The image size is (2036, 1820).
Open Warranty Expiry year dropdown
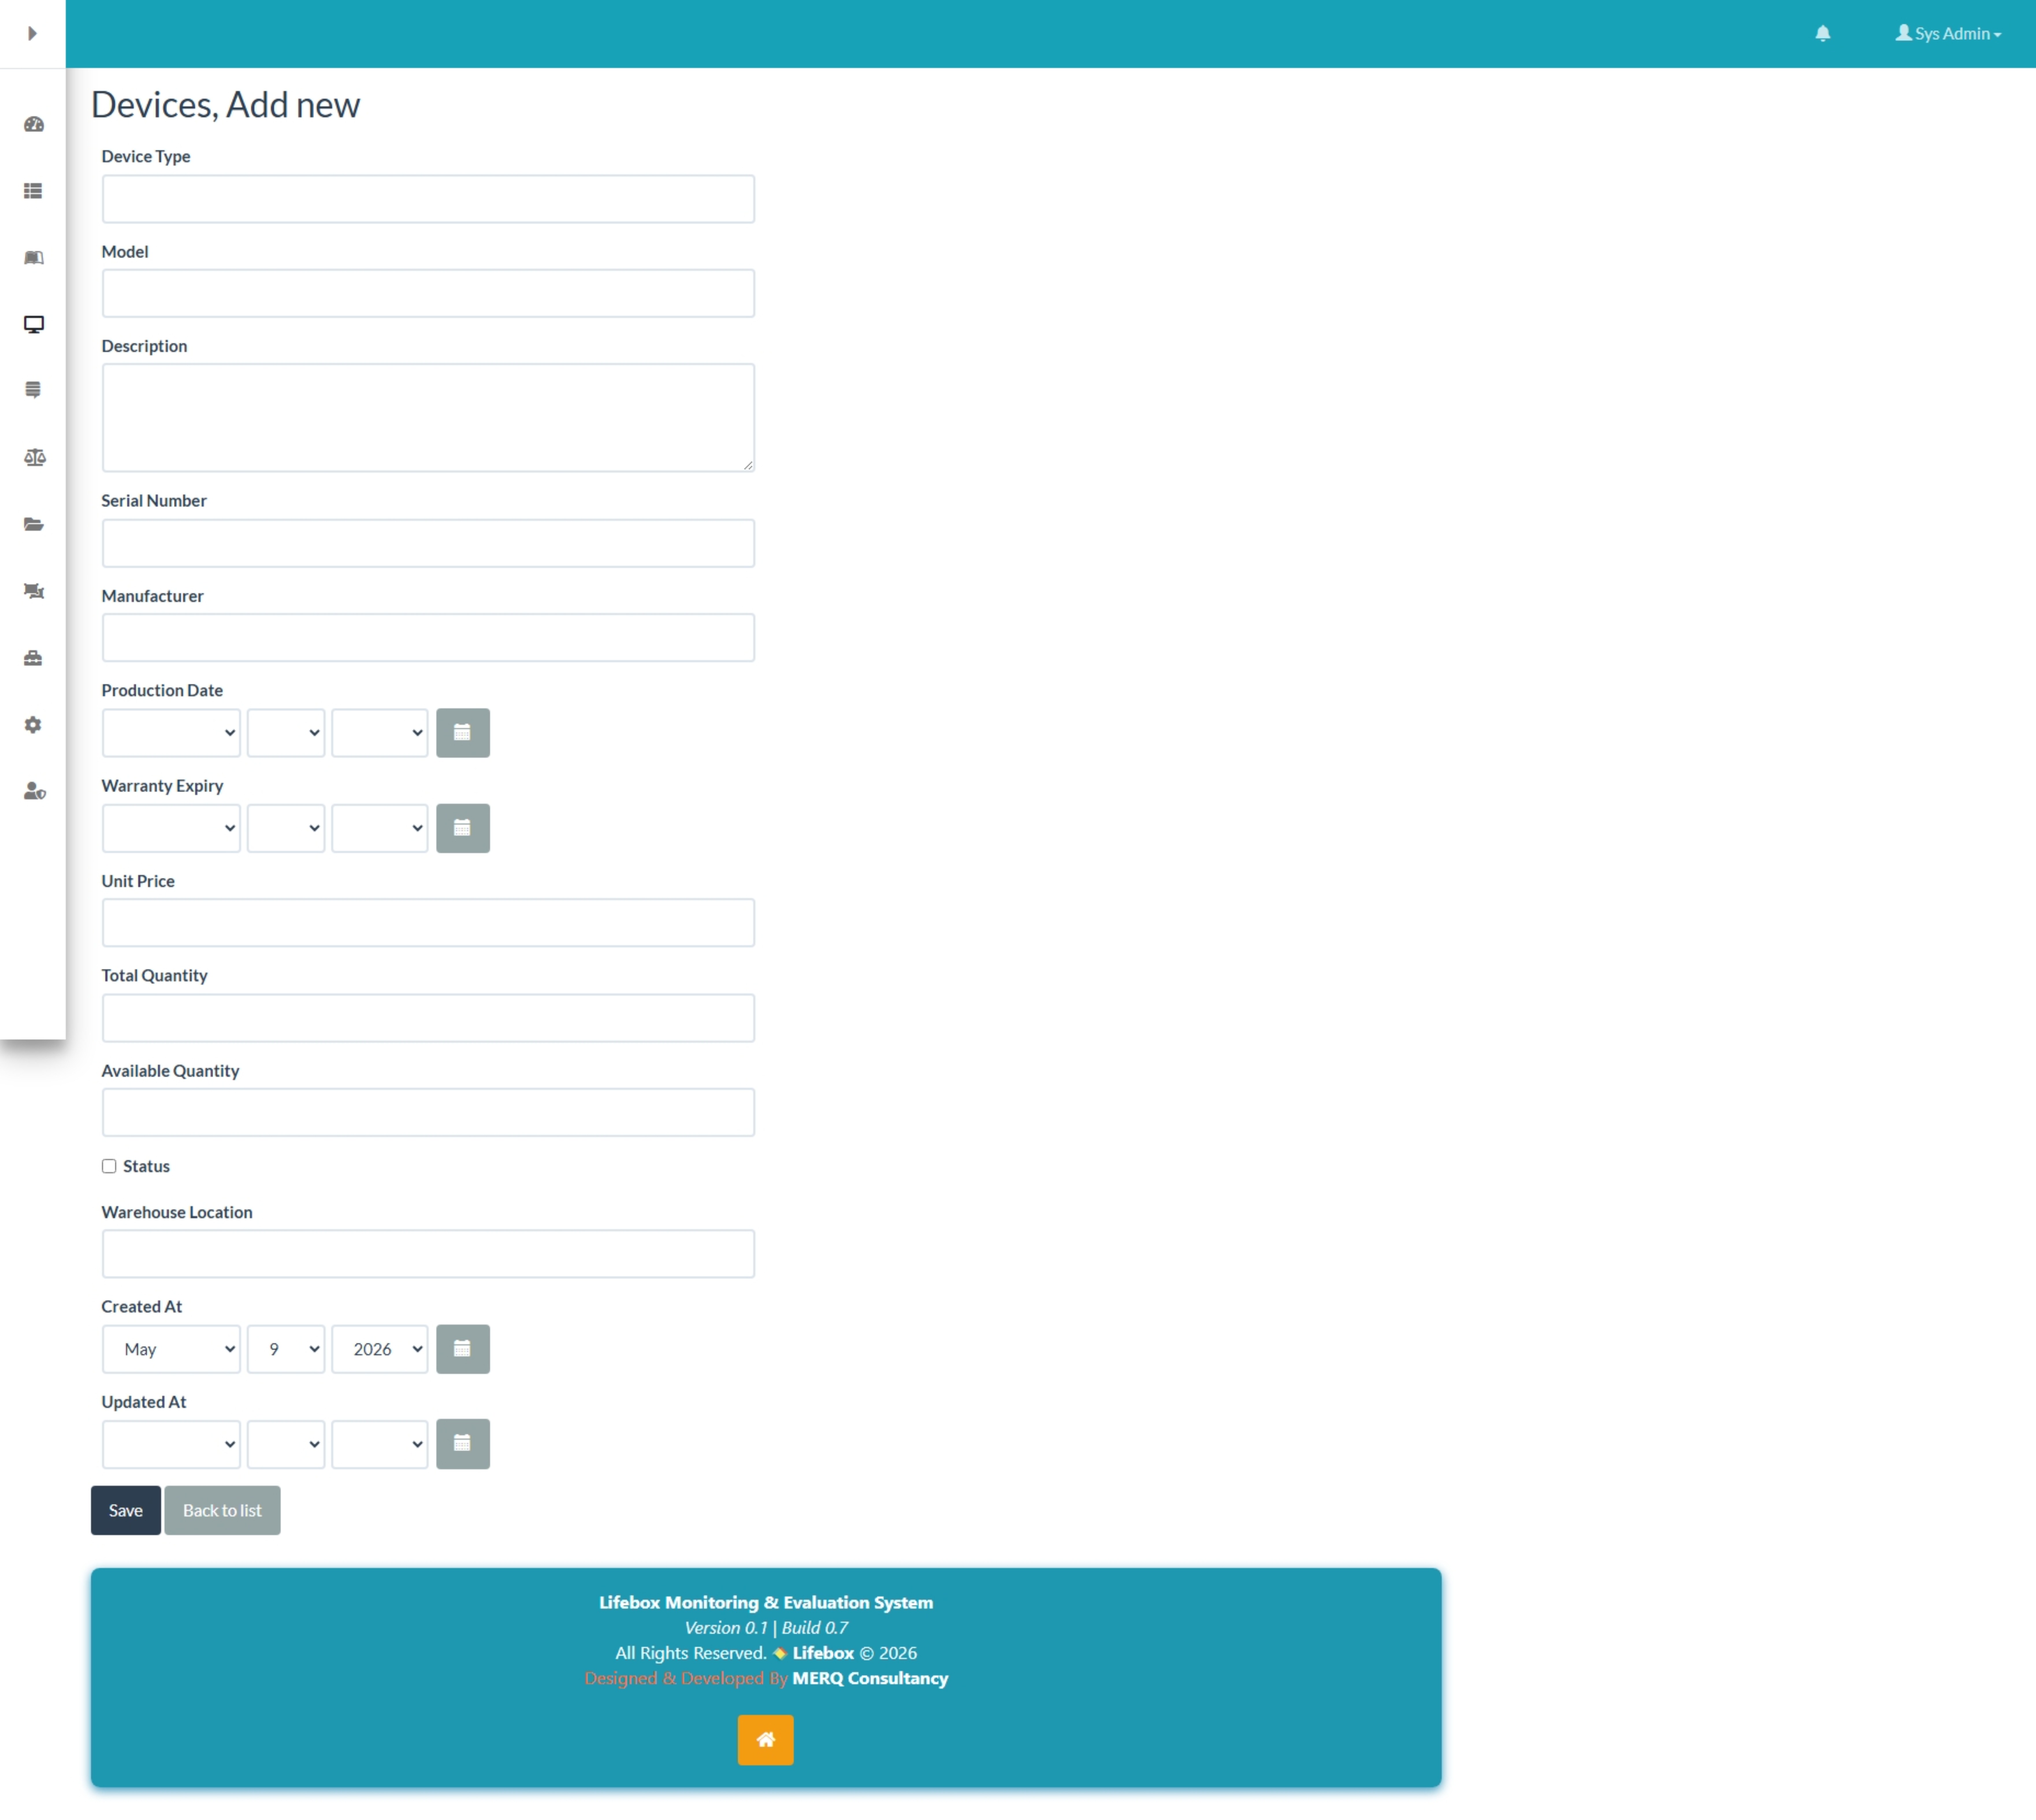tap(380, 828)
